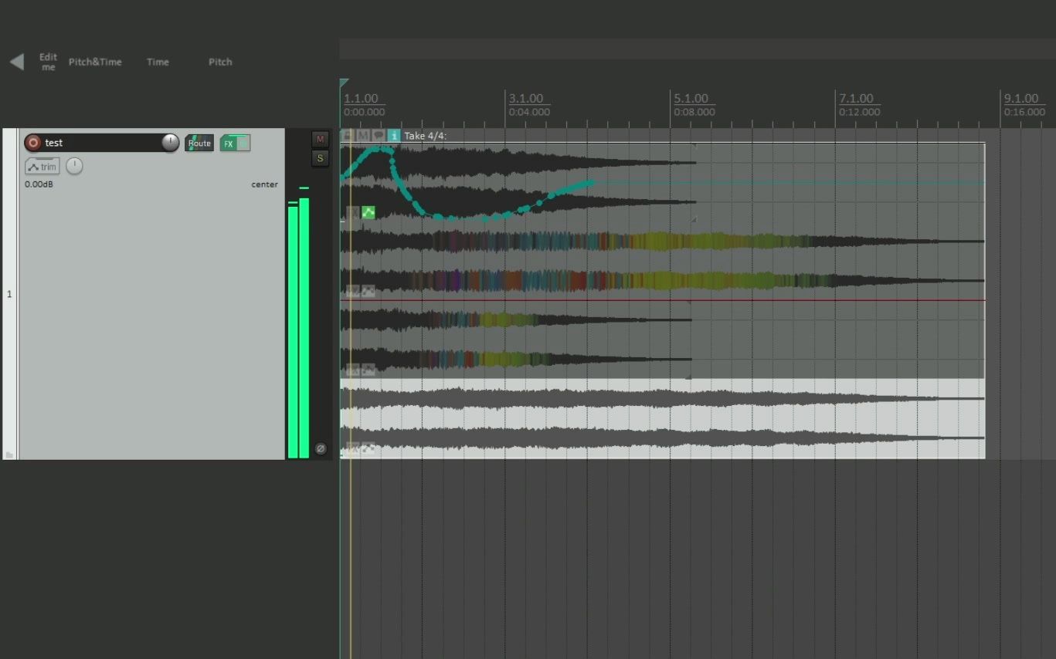Arm the 'test' track for recording
1056x659 pixels.
pos(32,143)
